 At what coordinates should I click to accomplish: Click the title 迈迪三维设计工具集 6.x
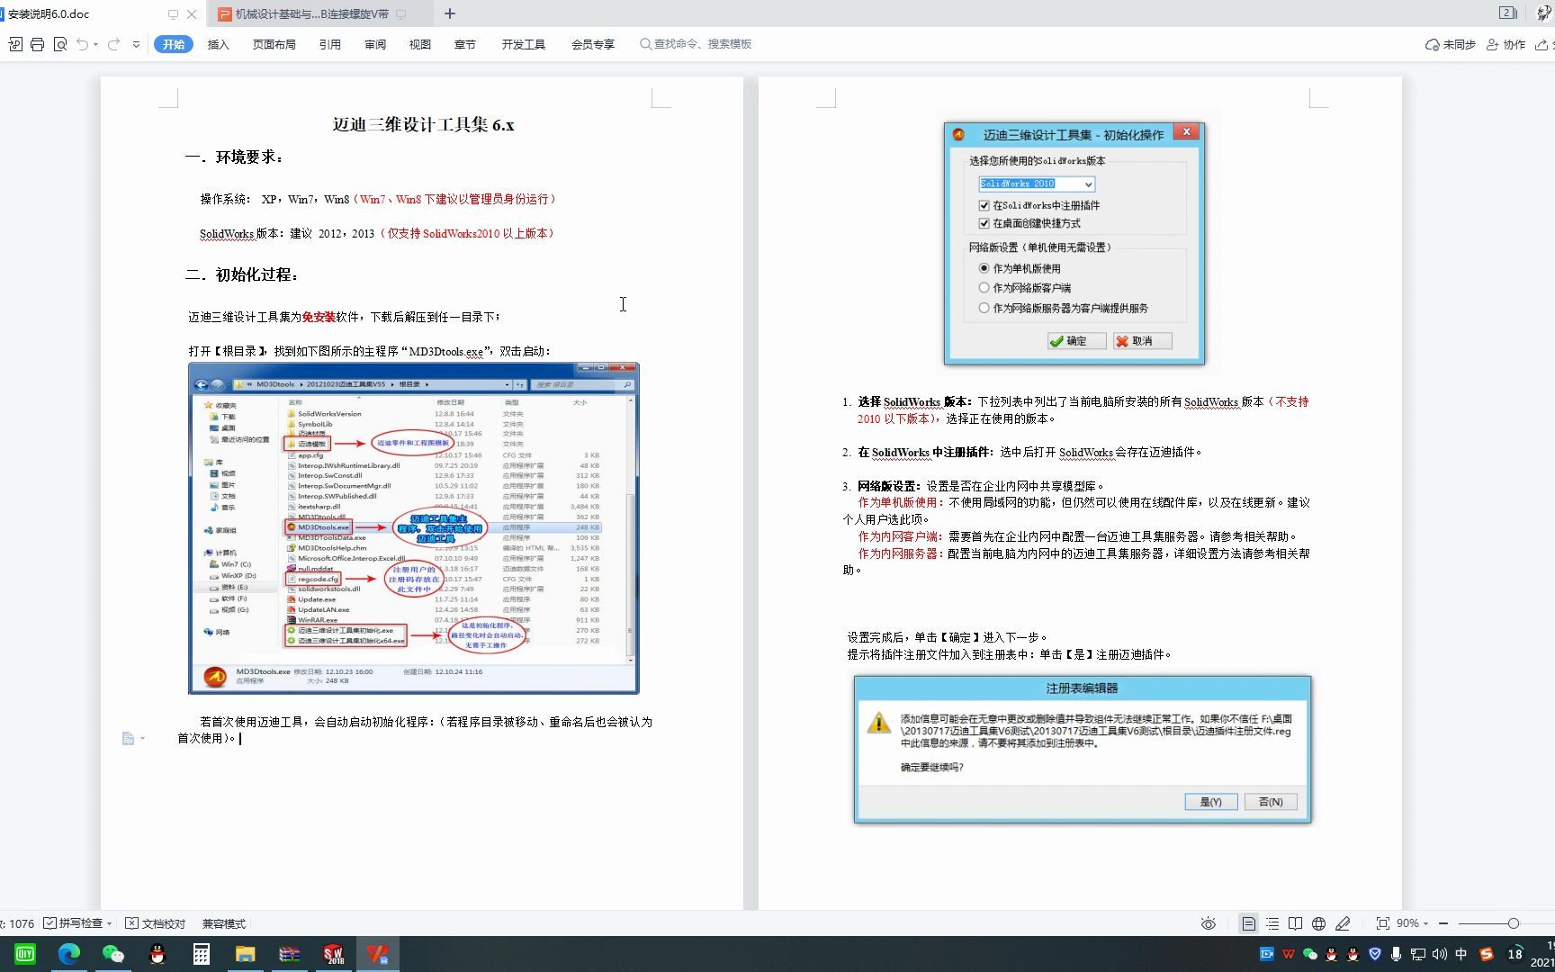[x=423, y=125]
